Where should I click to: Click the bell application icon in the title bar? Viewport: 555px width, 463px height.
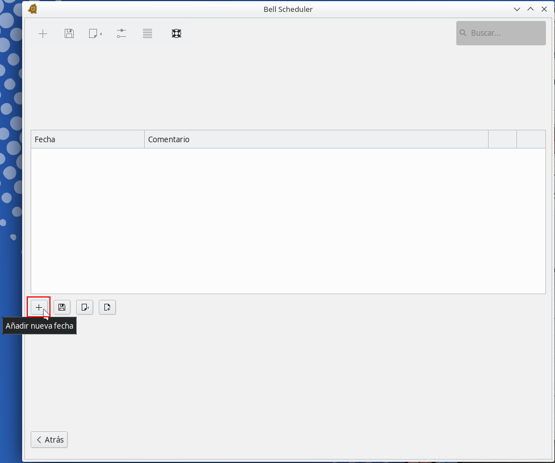(33, 9)
